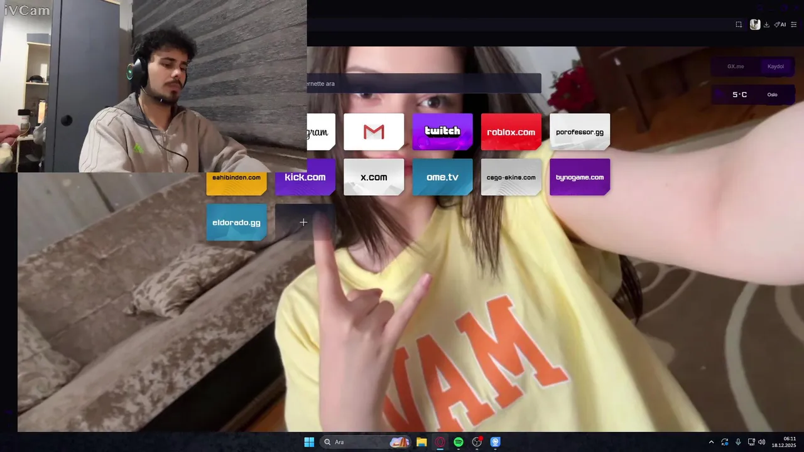Open the csgo-skins.com speed dial tile
Screen dimensions: 804x452
511,177
